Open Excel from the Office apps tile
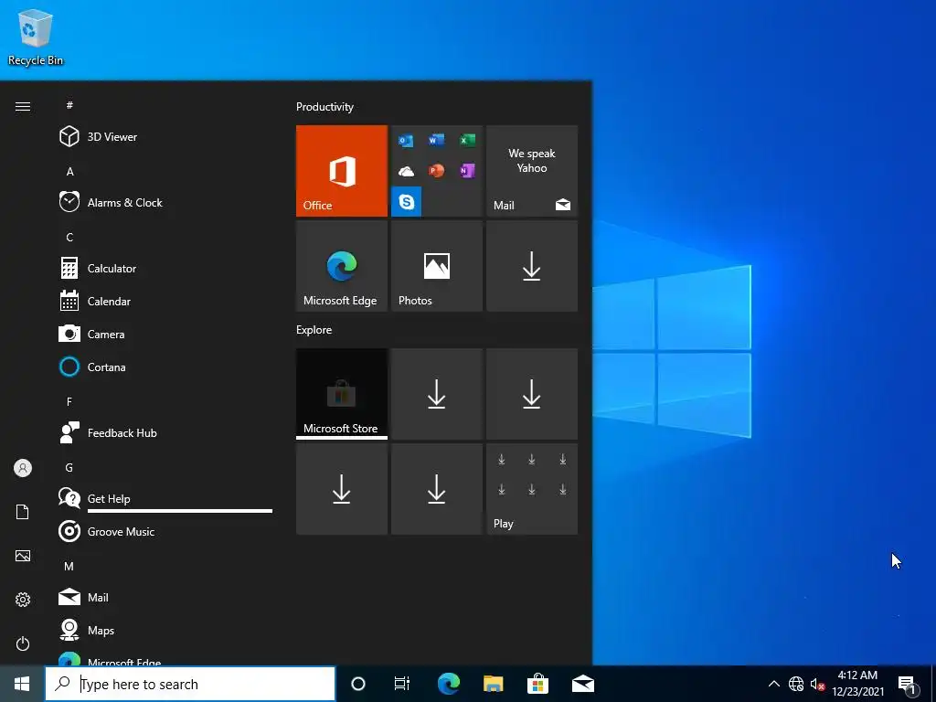Image resolution: width=936 pixels, height=702 pixels. (x=467, y=140)
